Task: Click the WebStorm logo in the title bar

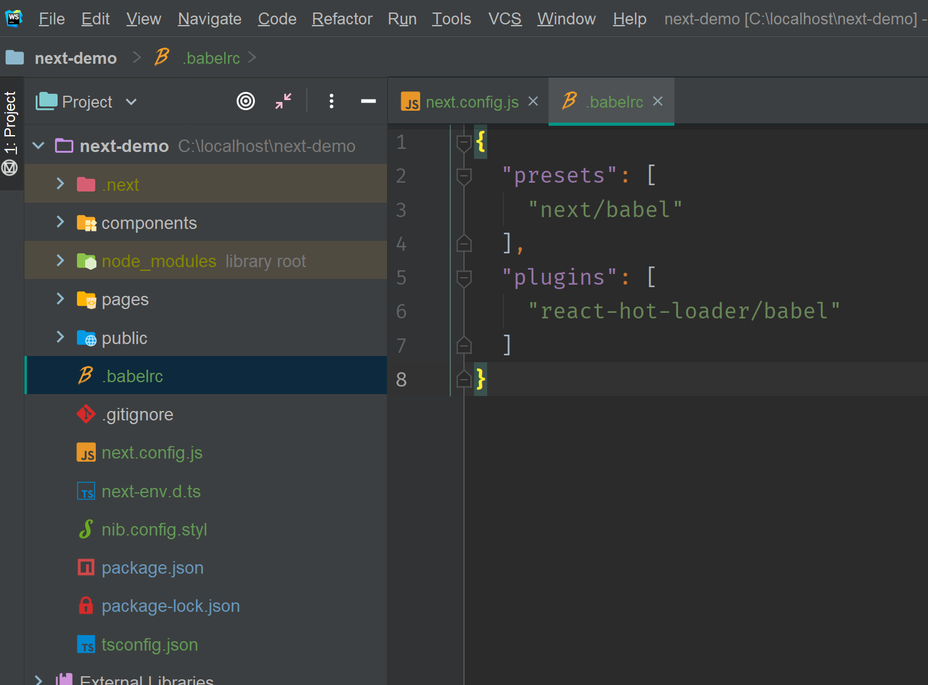Action: 13,18
